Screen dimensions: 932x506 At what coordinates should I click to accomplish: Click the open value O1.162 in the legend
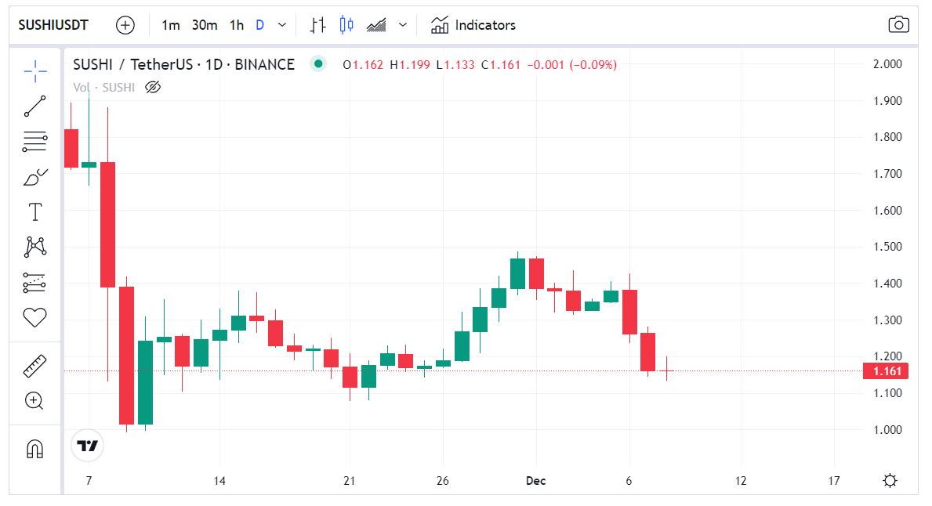363,65
